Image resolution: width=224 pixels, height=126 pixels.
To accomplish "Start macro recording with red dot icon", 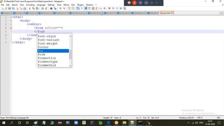I will 110,8.
